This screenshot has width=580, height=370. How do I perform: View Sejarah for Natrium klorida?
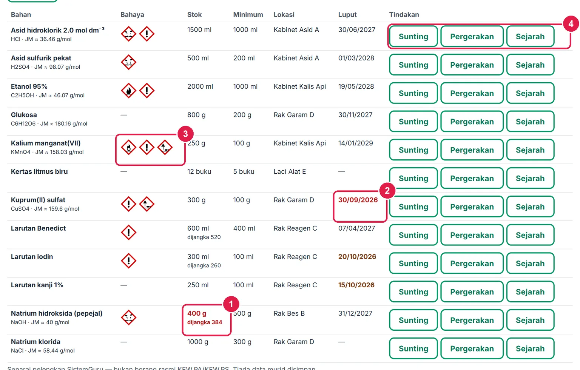[530, 348]
